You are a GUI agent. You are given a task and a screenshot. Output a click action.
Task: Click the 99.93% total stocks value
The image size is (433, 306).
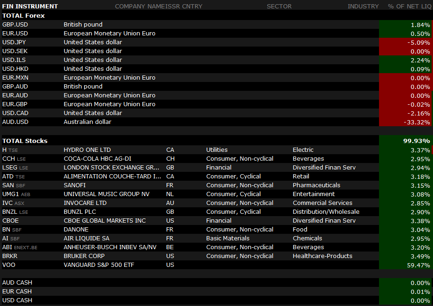[416, 141]
